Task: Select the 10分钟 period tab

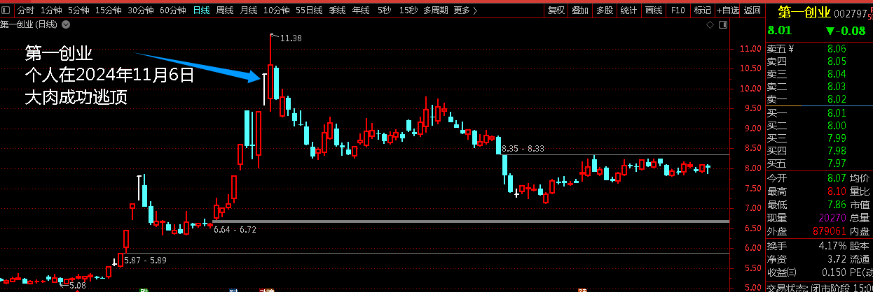Action: pyautogui.click(x=276, y=10)
